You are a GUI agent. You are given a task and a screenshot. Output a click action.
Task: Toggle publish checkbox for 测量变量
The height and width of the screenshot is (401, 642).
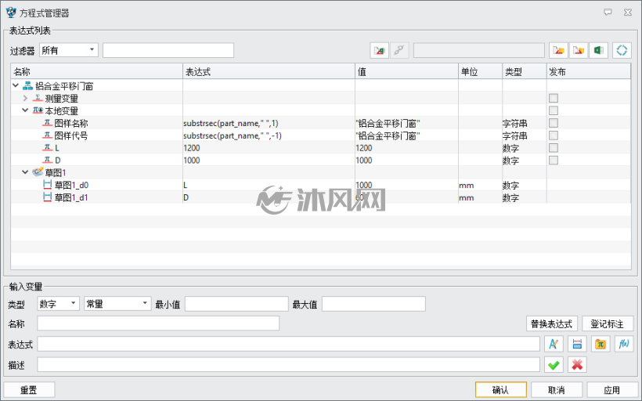[554, 98]
